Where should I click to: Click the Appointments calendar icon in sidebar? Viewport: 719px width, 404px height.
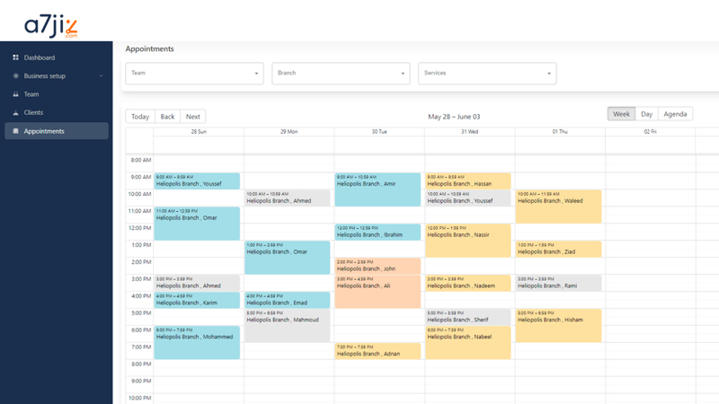[x=15, y=132]
